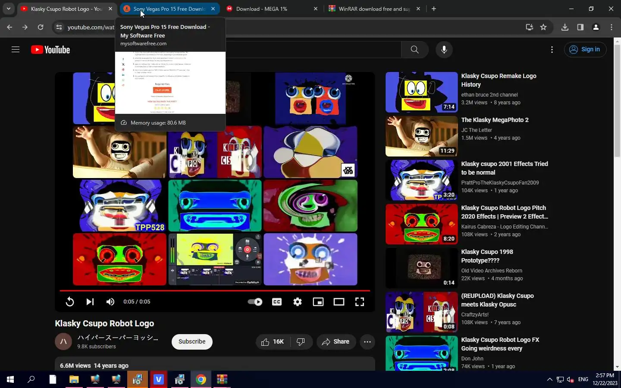Open a new browser tab
Screen dimensions: 621x388
coord(434,9)
